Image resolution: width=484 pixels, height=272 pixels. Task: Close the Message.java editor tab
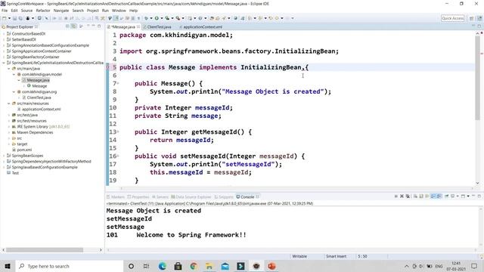(138, 27)
